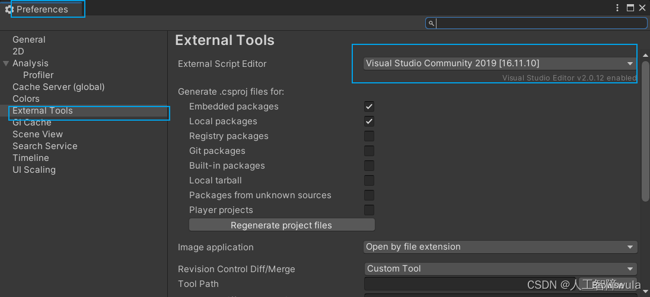Open UI Scaling preferences
The height and width of the screenshot is (297, 650).
[x=34, y=170]
